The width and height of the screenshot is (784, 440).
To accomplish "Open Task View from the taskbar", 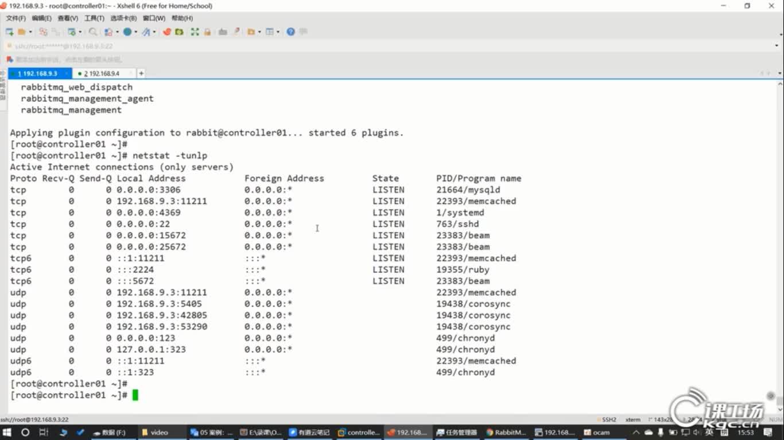I will point(44,433).
